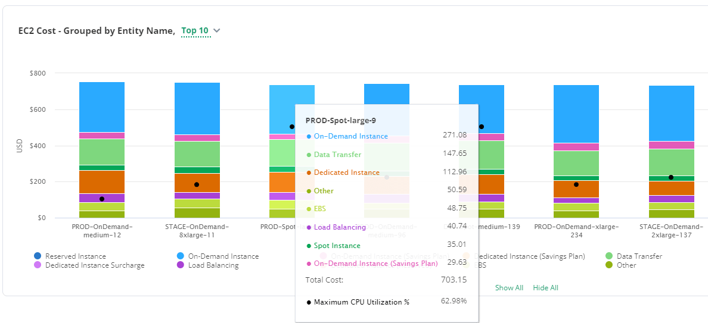Image resolution: width=708 pixels, height=323 pixels.
Task: Select blue On-Demand segment of PROD-OnDemand-xlarge-234 bar
Action: pos(576,114)
